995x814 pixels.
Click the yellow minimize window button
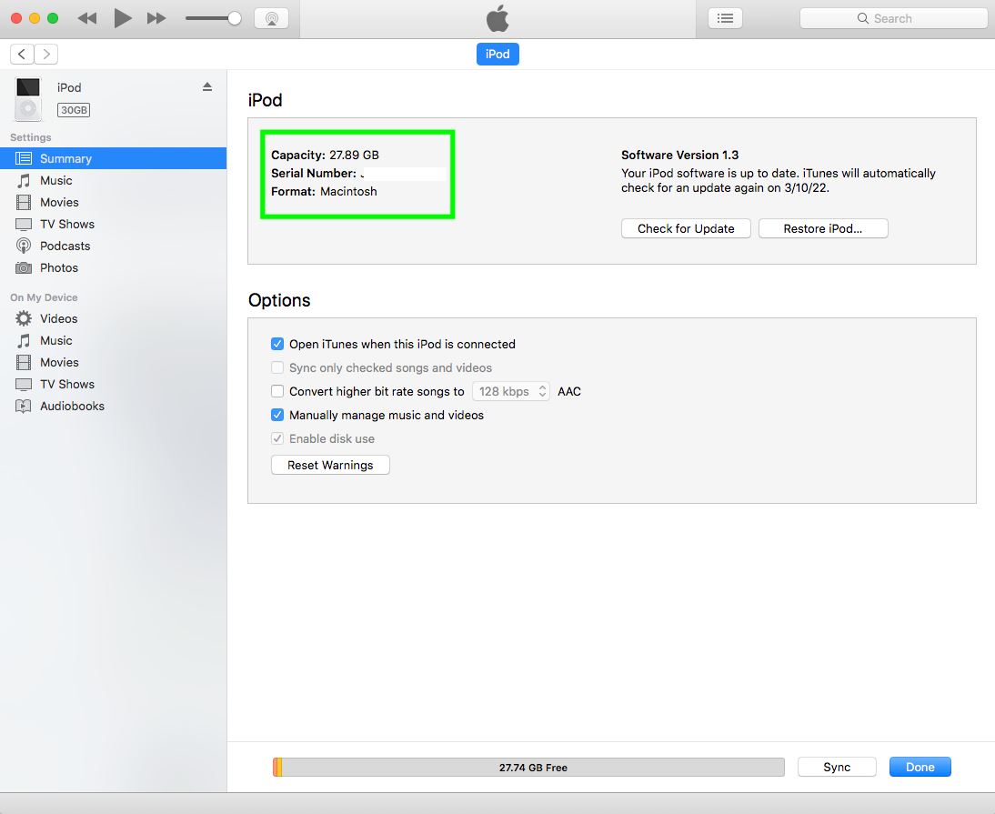point(35,18)
